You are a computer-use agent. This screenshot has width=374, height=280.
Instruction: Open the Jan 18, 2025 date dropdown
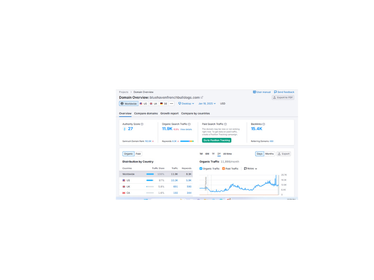(x=207, y=104)
